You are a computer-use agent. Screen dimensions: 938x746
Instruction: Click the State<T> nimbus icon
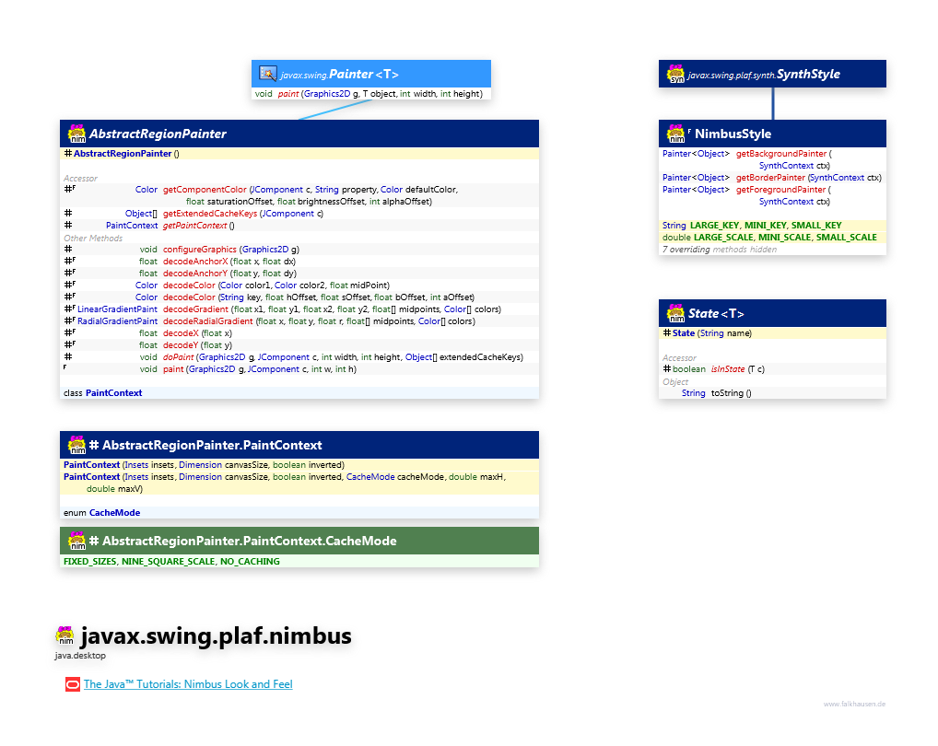tap(676, 312)
